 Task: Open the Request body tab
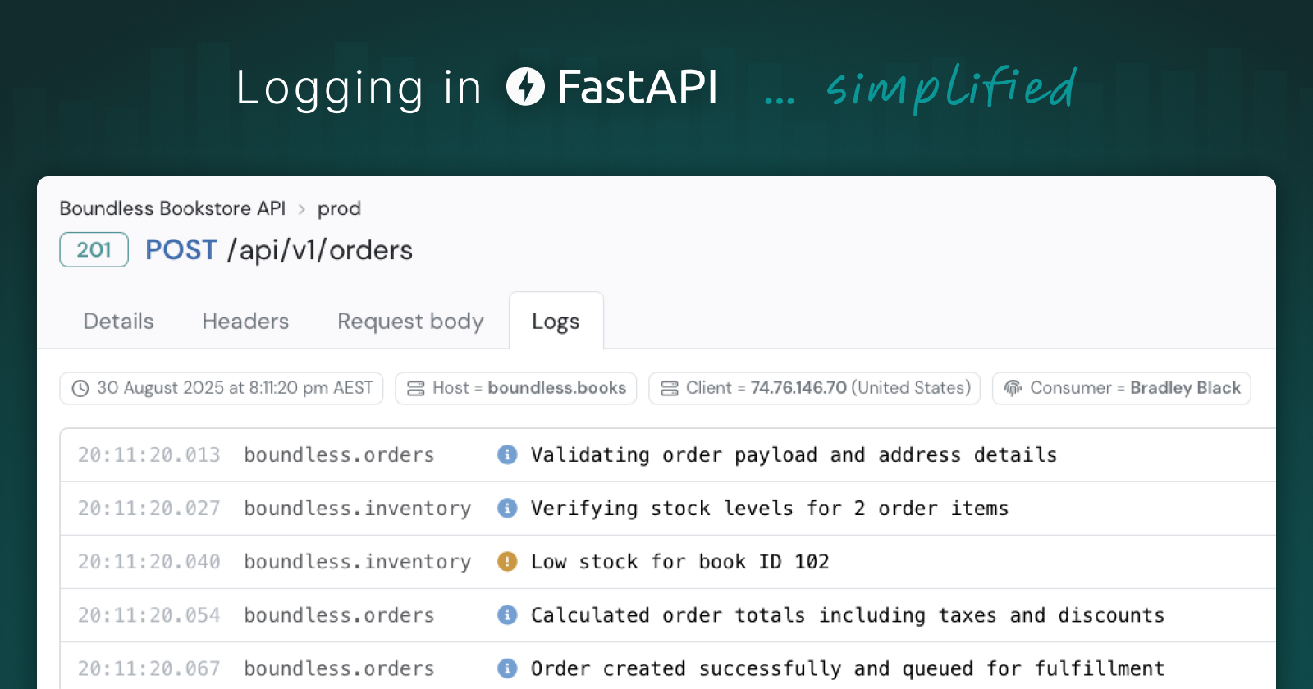tap(410, 321)
